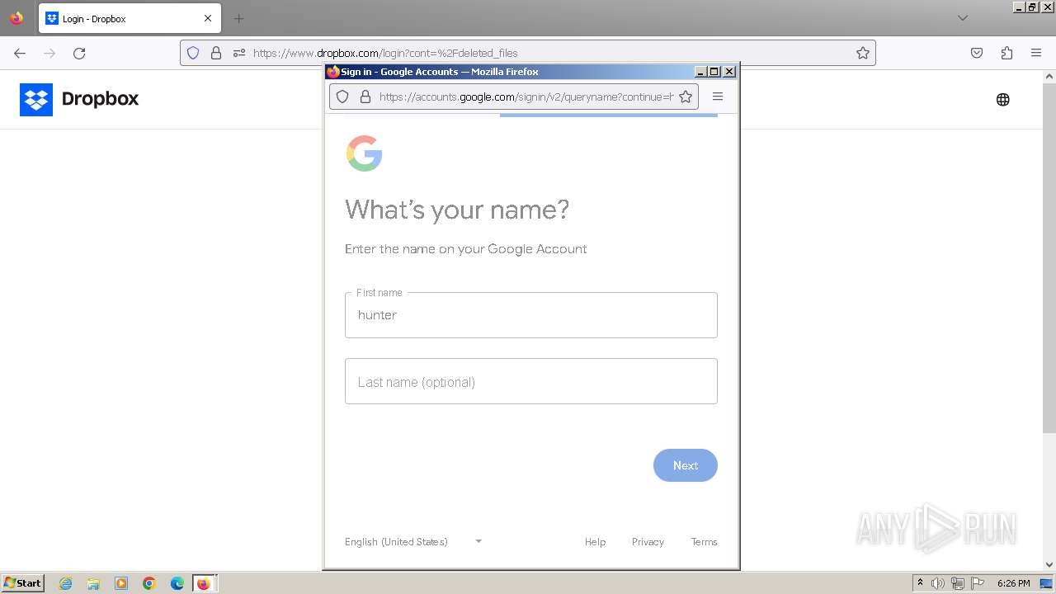
Task: Click the 6:26 PM taskbar clock
Action: point(1013,583)
